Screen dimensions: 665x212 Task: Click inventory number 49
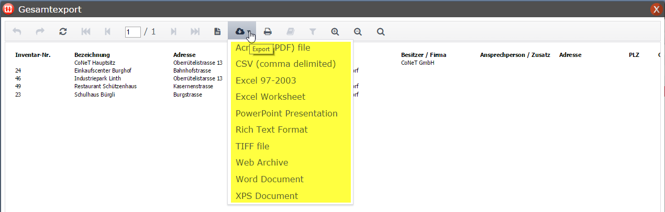(x=18, y=86)
